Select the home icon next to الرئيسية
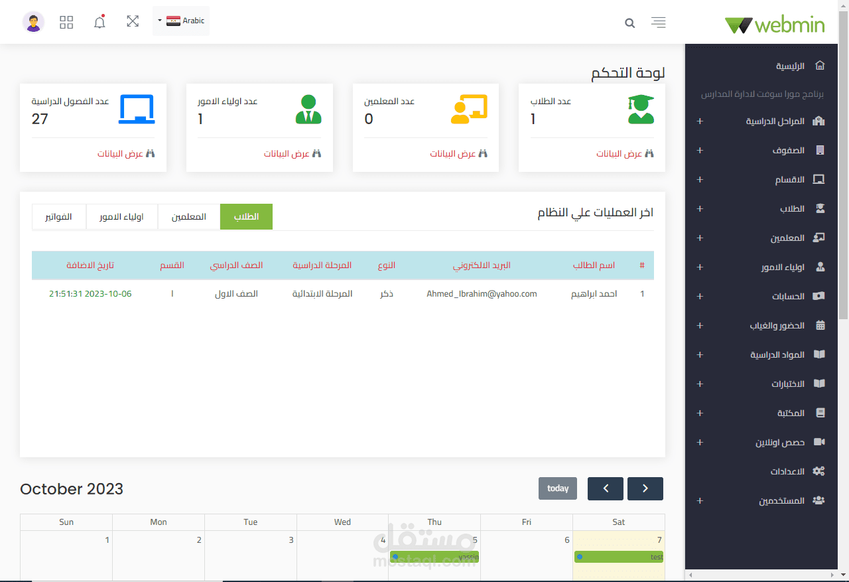The width and height of the screenshot is (849, 582). (820, 65)
